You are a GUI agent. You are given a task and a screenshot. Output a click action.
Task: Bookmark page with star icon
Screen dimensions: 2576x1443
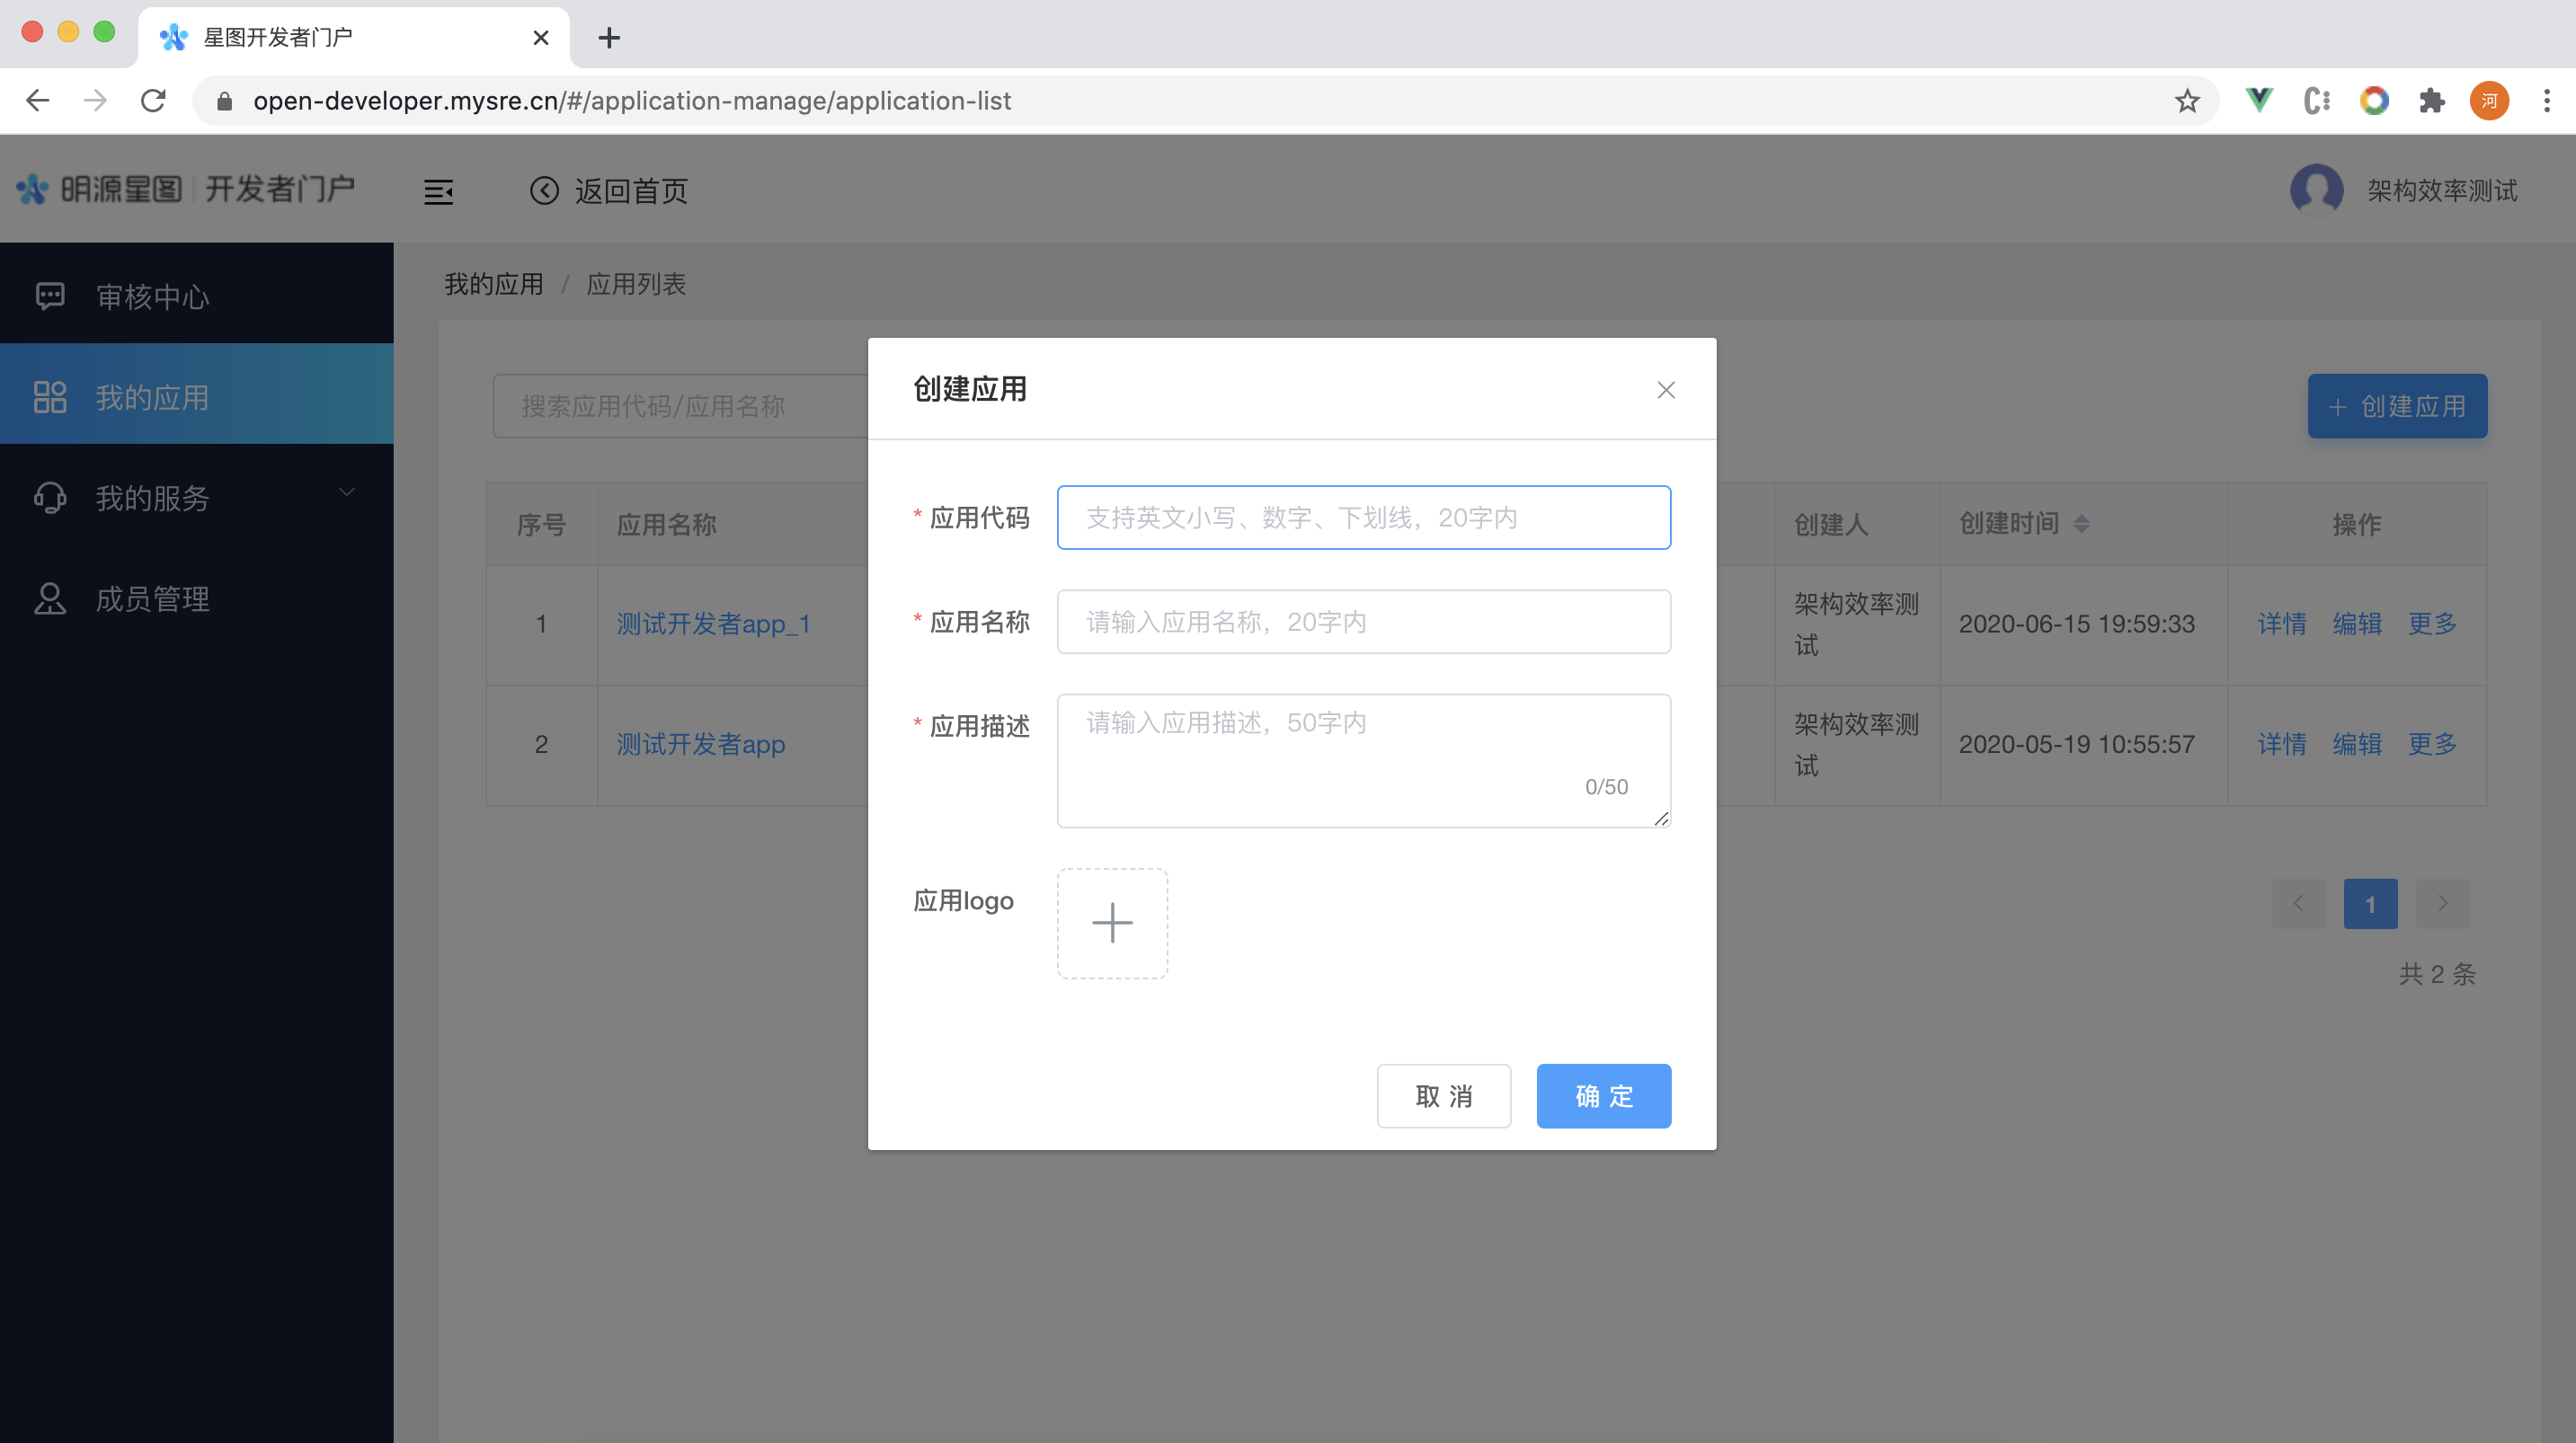2187,101
